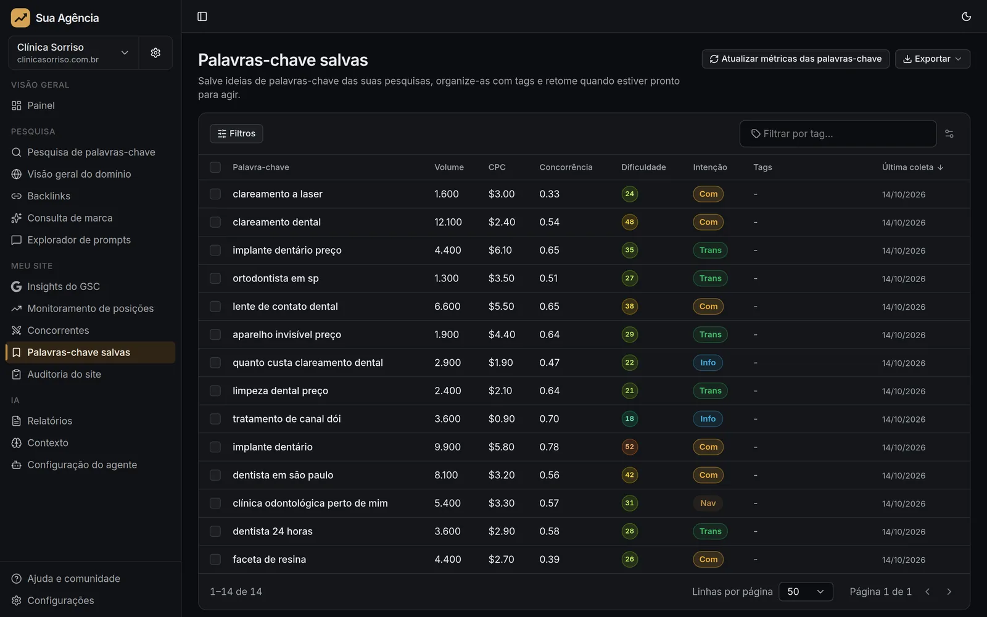The height and width of the screenshot is (617, 987).
Task: Open Pesquisa de palavras-chave page
Action: click(91, 152)
